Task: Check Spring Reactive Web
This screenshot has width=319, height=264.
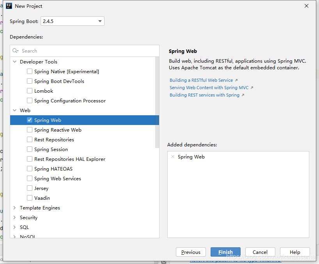Action: (30, 130)
